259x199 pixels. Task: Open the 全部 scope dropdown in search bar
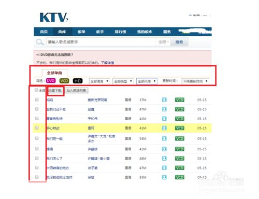tap(163, 42)
